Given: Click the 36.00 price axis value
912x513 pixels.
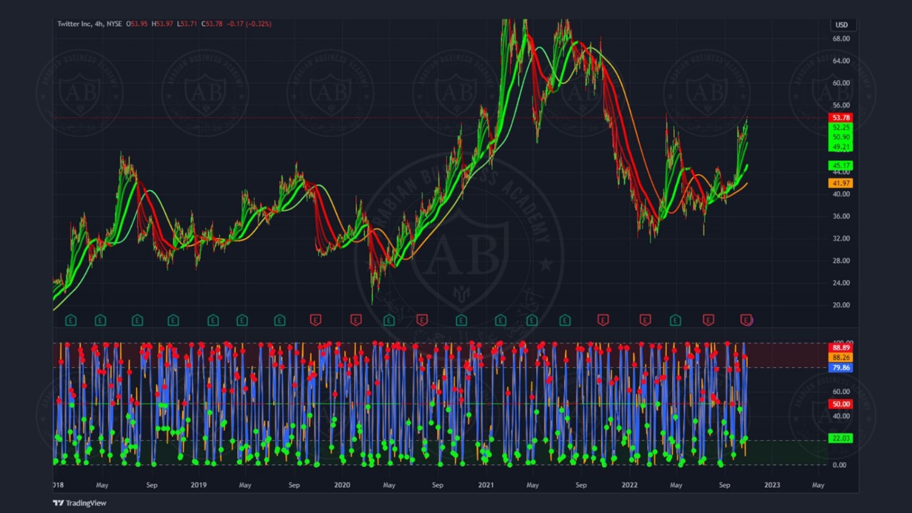Looking at the screenshot, I should pyautogui.click(x=841, y=216).
